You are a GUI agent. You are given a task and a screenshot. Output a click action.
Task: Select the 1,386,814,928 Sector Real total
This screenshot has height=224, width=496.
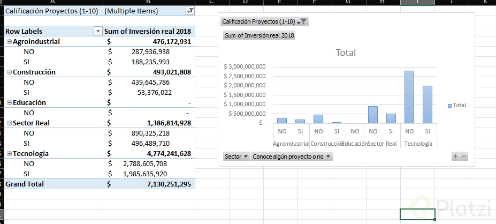pos(149,123)
